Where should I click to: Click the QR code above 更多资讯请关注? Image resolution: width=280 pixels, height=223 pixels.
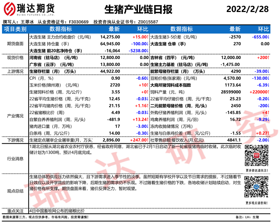257,156
